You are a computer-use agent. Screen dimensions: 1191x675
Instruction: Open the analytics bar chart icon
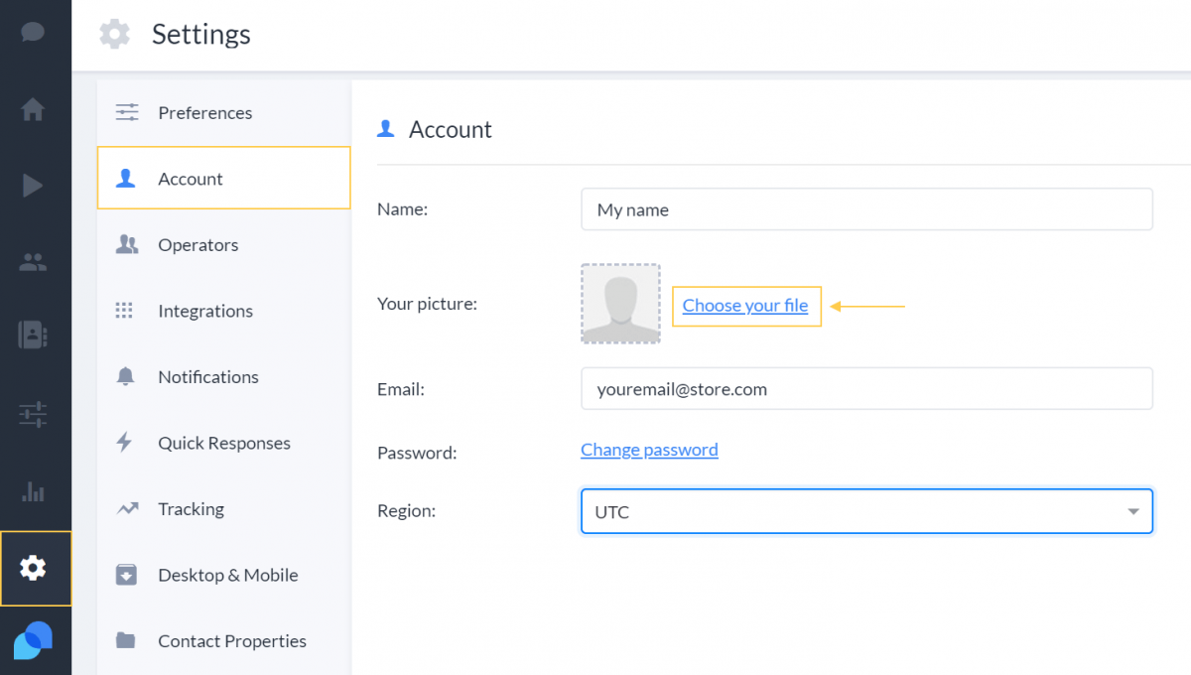pyautogui.click(x=33, y=491)
